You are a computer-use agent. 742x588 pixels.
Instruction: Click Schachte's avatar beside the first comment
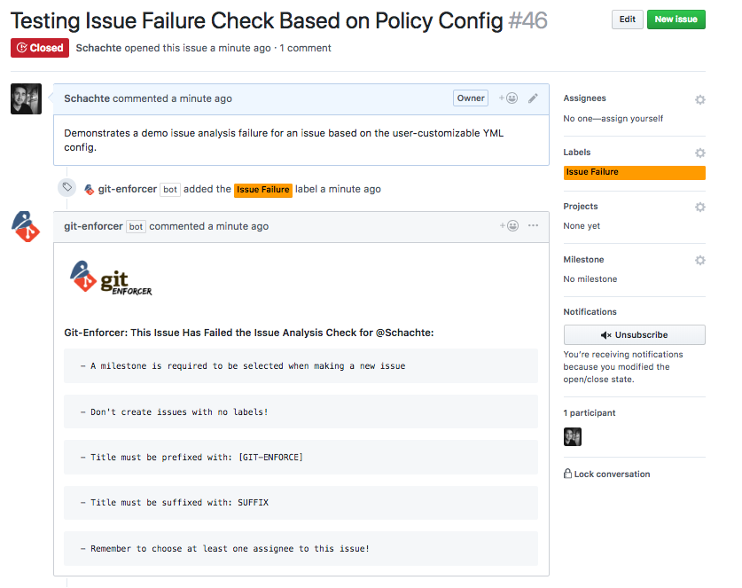(x=26, y=98)
